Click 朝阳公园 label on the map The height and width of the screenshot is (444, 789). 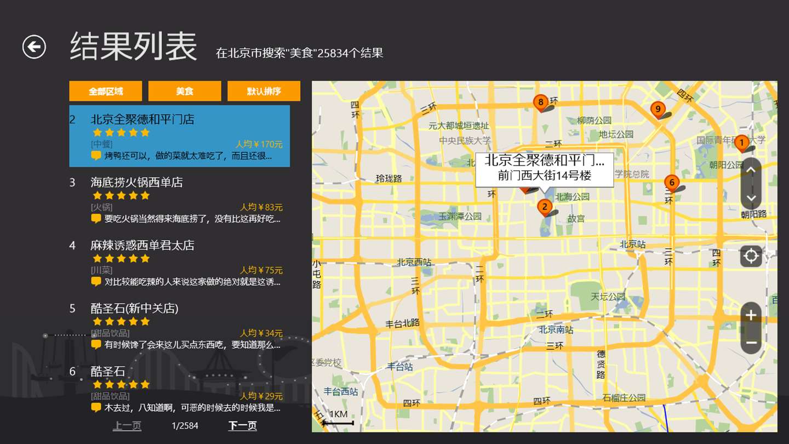pos(726,164)
